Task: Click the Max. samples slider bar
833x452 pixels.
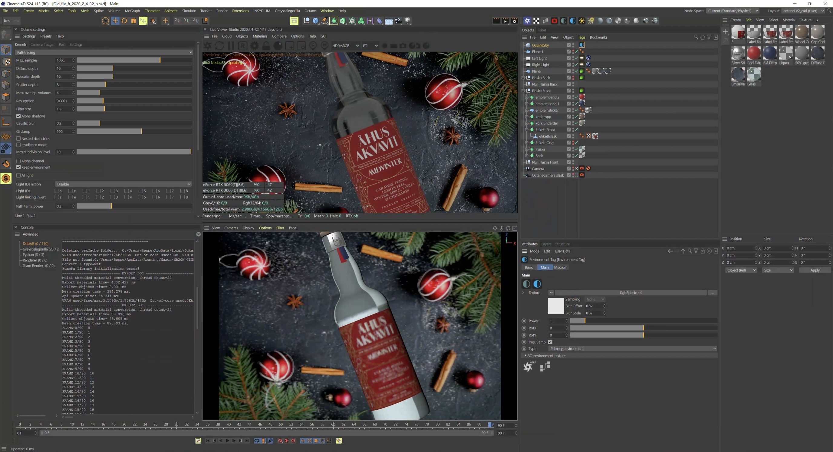Action: (x=134, y=60)
